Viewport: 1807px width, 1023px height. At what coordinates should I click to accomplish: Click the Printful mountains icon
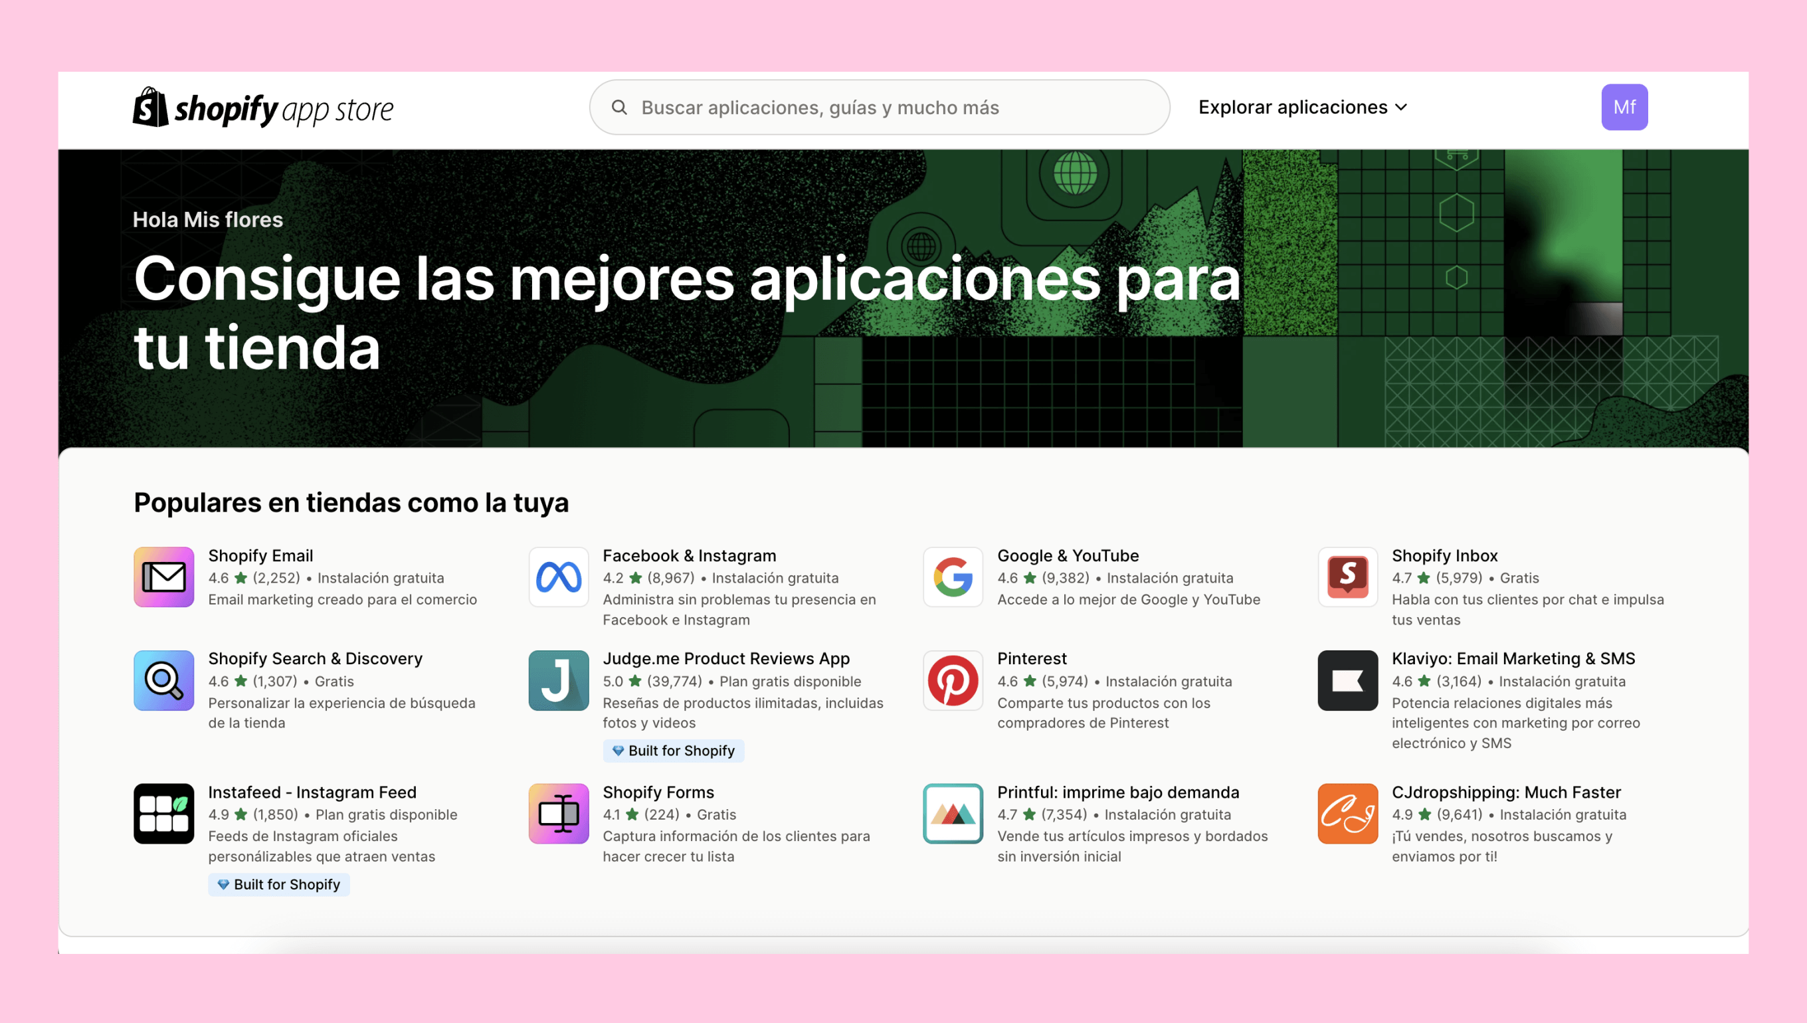[x=953, y=814]
